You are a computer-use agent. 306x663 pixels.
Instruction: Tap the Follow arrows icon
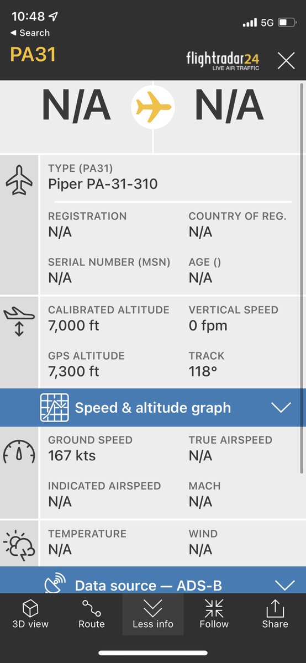pos(214,608)
